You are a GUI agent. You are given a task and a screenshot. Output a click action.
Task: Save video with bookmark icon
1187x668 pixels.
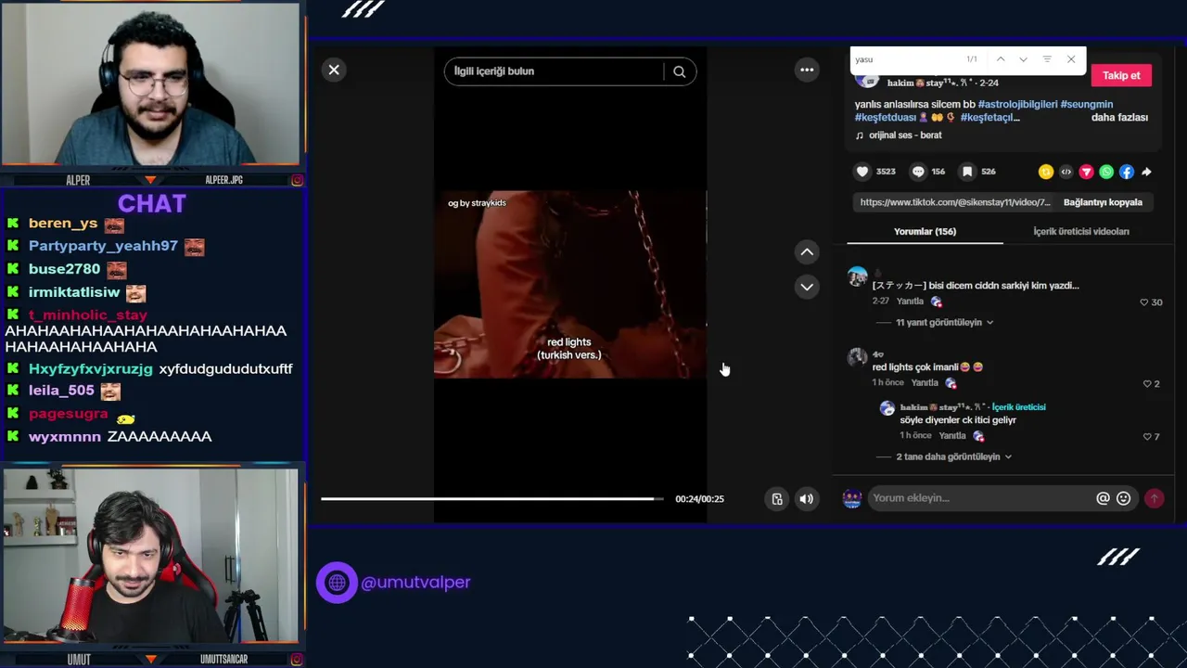967,172
